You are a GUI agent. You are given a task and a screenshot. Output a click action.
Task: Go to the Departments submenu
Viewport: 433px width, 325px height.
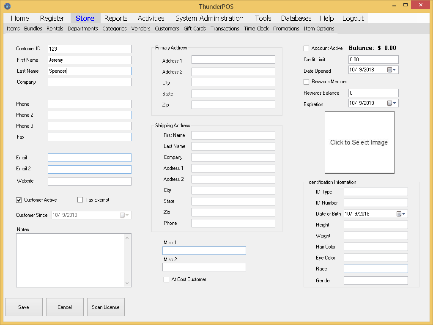[82, 29]
